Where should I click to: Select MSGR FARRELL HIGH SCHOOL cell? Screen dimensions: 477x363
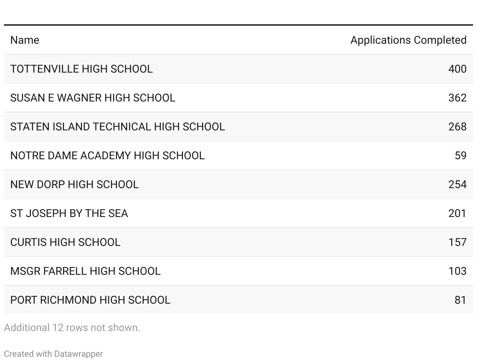pyautogui.click(x=85, y=271)
